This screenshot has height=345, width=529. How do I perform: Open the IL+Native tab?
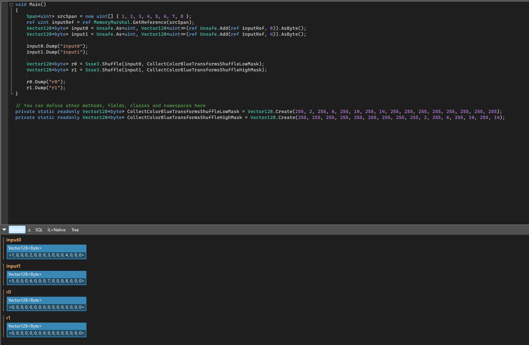point(56,230)
